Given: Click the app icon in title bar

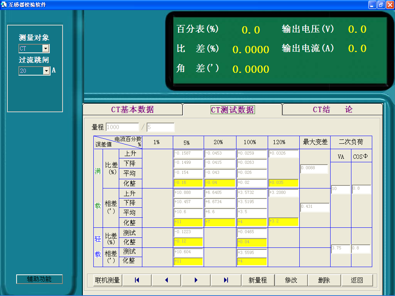Looking at the screenshot, I should 4,5.
